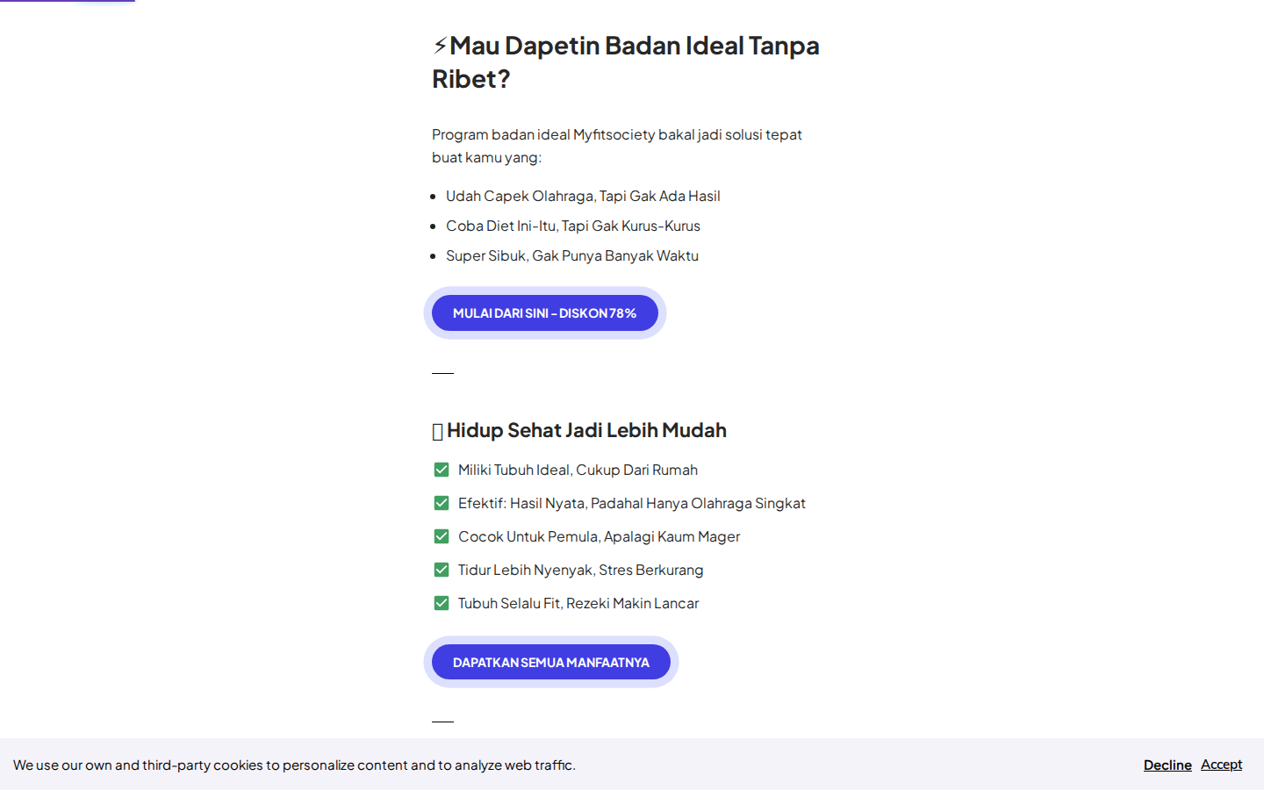The image size is (1264, 790).
Task: Click green check beside Tidur Lebih Nyenyak
Action: click(442, 570)
